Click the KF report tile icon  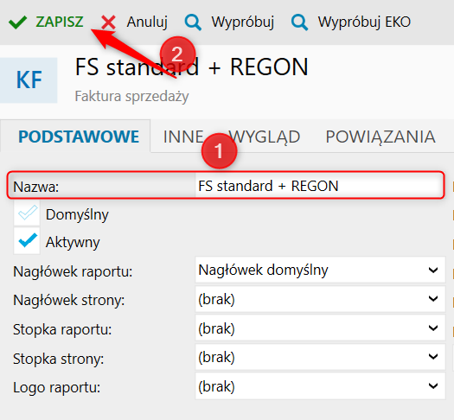[x=29, y=80]
